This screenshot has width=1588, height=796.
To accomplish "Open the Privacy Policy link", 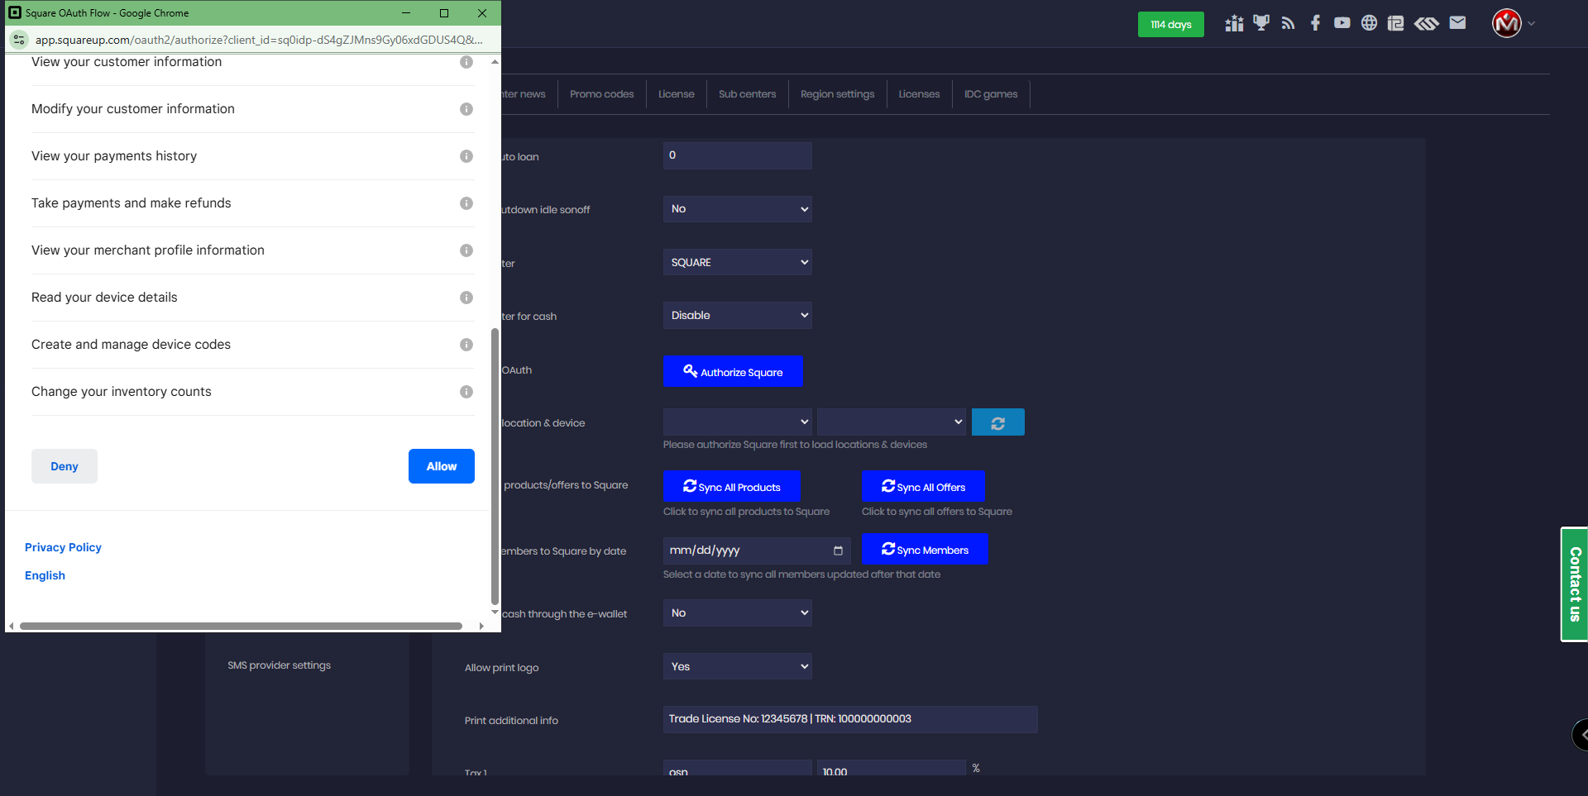I will pos(63,547).
